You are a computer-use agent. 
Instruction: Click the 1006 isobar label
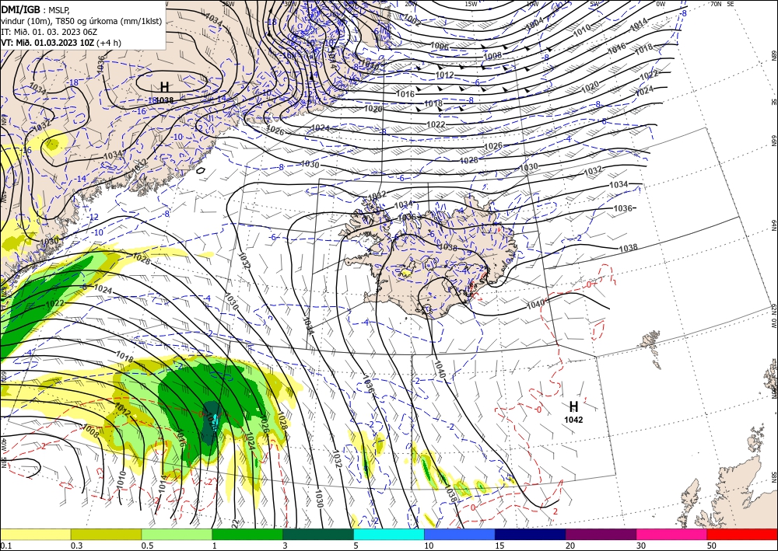click(x=440, y=47)
